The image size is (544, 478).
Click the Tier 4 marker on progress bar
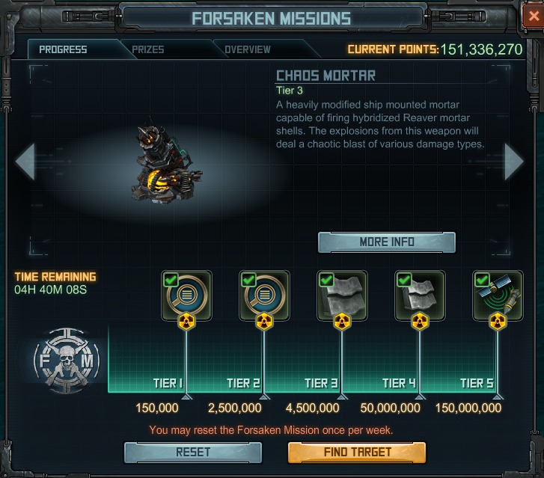[420, 396]
